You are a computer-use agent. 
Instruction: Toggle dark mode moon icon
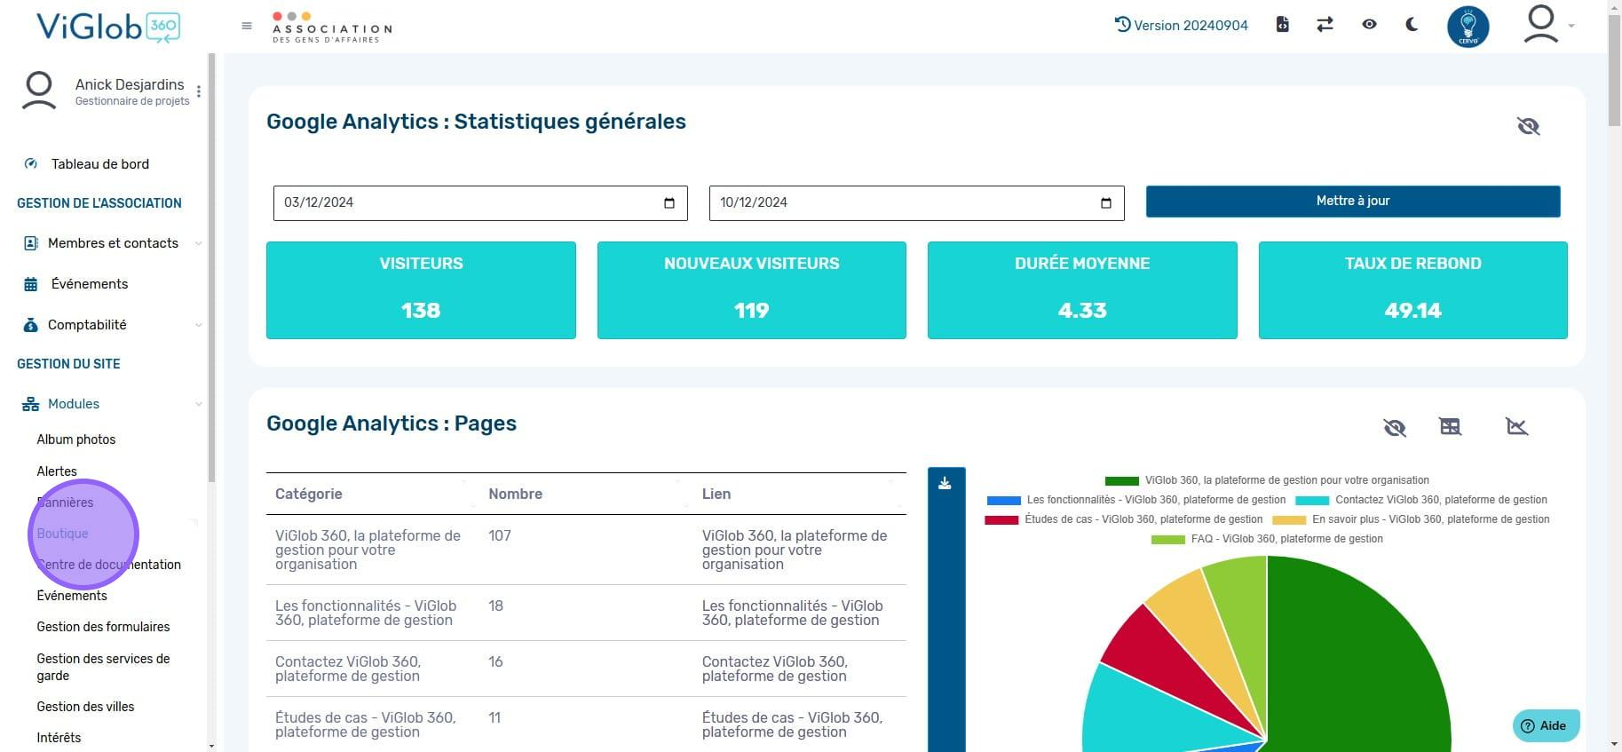pyautogui.click(x=1412, y=25)
